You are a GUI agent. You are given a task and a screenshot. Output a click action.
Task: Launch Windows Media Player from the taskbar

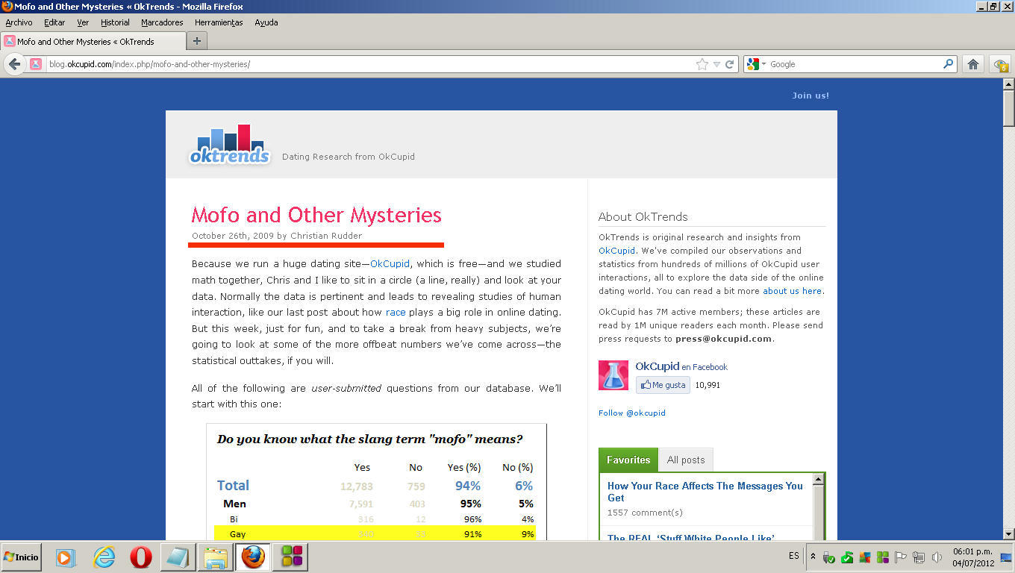click(65, 557)
